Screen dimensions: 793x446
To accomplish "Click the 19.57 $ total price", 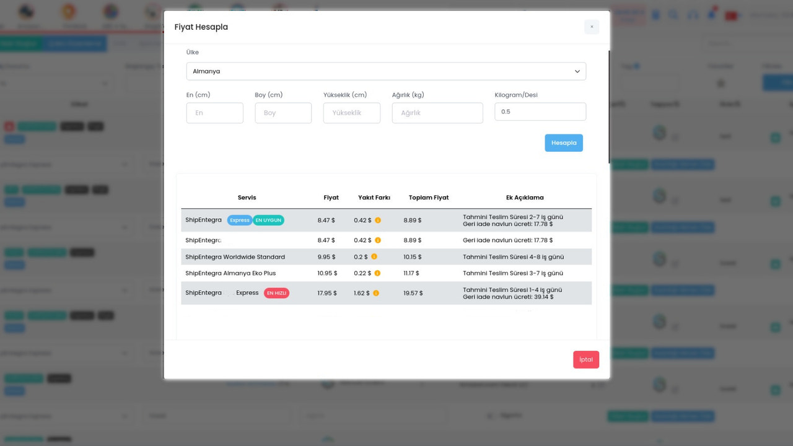I will coord(413,293).
